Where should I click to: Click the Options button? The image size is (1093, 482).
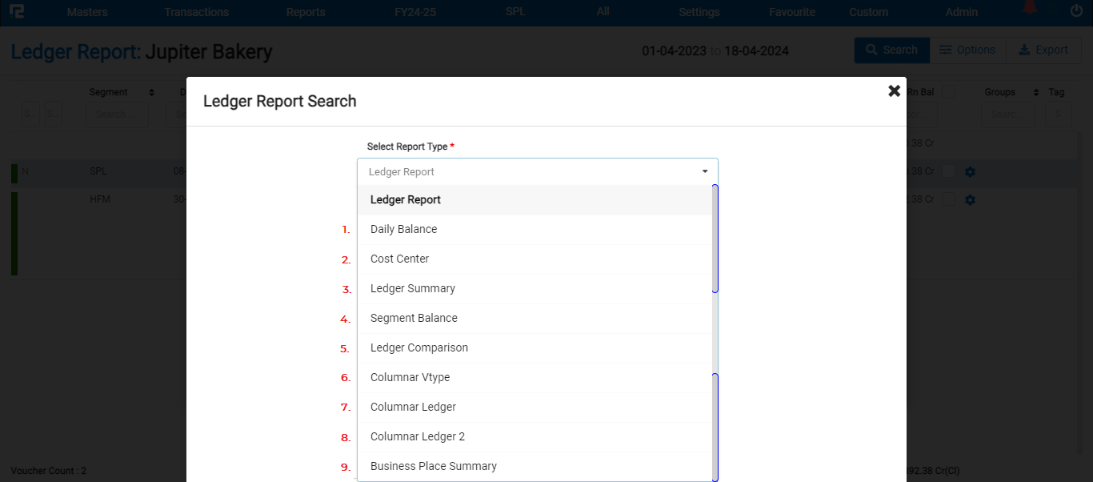[967, 50]
